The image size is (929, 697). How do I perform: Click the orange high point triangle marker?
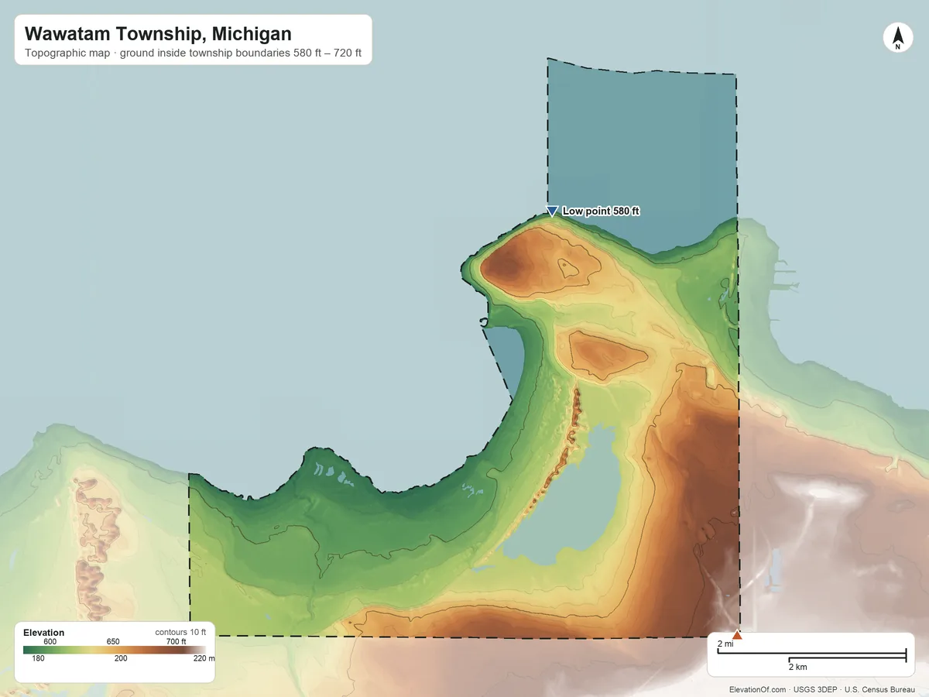(737, 635)
